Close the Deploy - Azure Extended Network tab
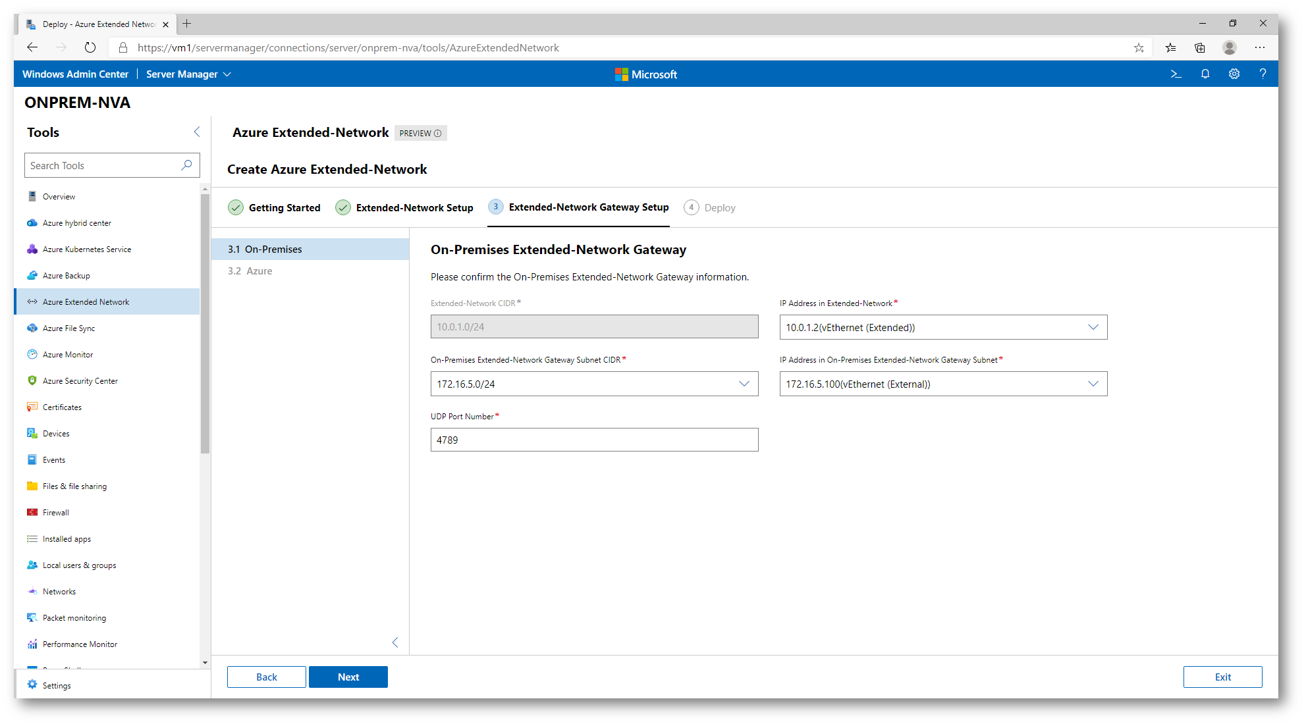The height and width of the screenshot is (726, 1306). click(x=165, y=24)
